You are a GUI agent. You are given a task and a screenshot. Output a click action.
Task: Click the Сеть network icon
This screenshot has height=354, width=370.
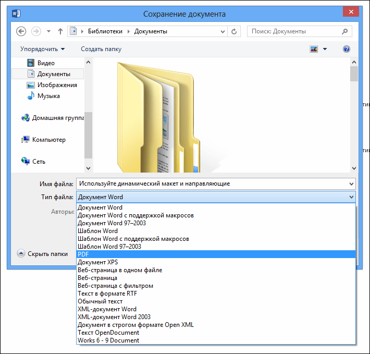point(25,161)
